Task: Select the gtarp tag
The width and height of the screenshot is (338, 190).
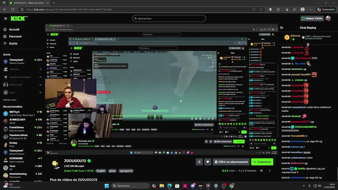Action: 112,171
